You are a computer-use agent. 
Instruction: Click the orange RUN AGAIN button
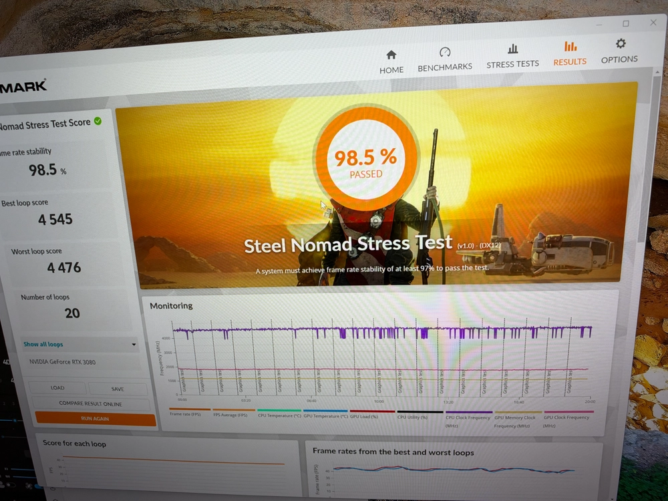click(x=96, y=419)
